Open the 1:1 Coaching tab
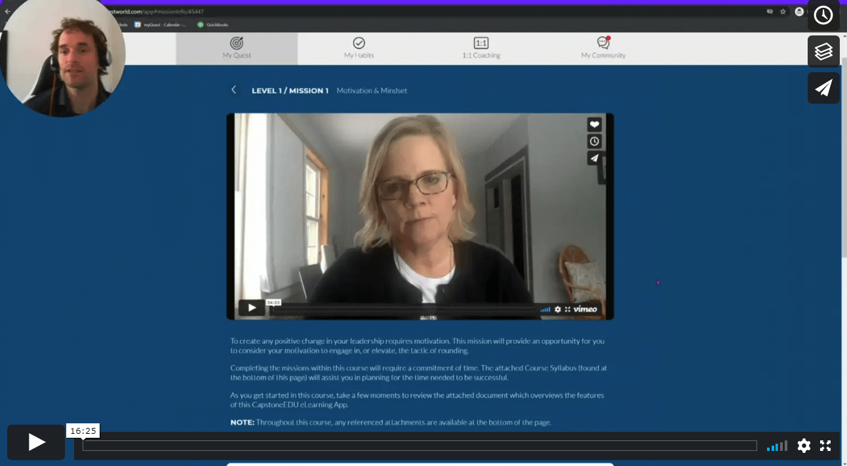This screenshot has height=466, width=847. pos(481,45)
